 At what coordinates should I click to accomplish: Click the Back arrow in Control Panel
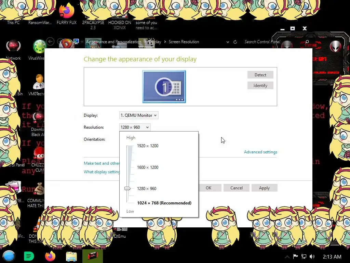[x=51, y=41]
